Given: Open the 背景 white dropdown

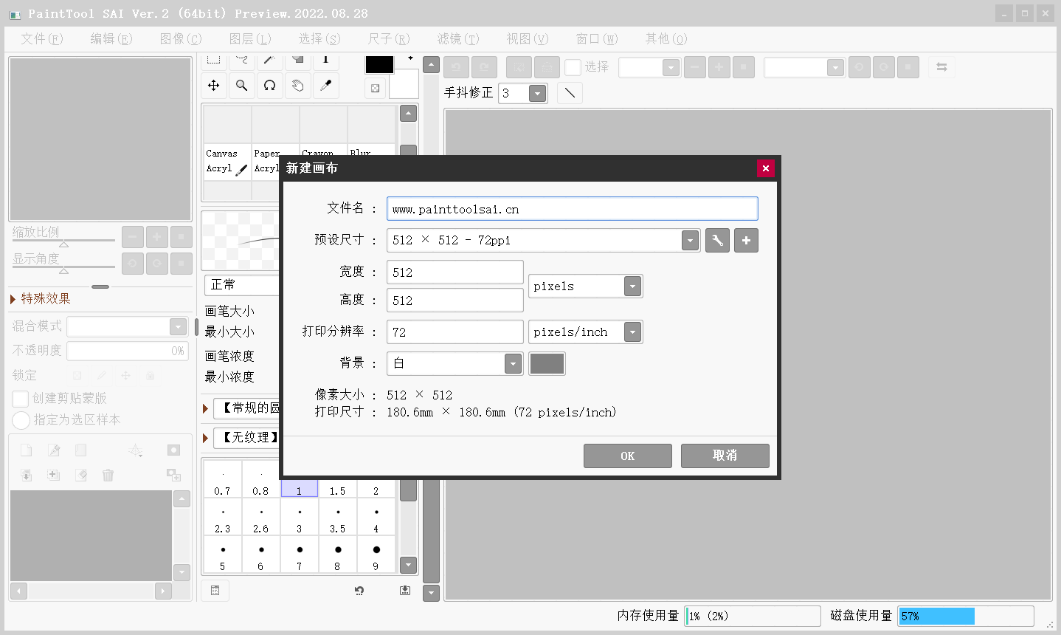Looking at the screenshot, I should [x=513, y=363].
